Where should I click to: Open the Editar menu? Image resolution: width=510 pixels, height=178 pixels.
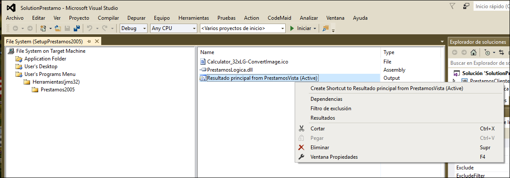[x=39, y=18]
